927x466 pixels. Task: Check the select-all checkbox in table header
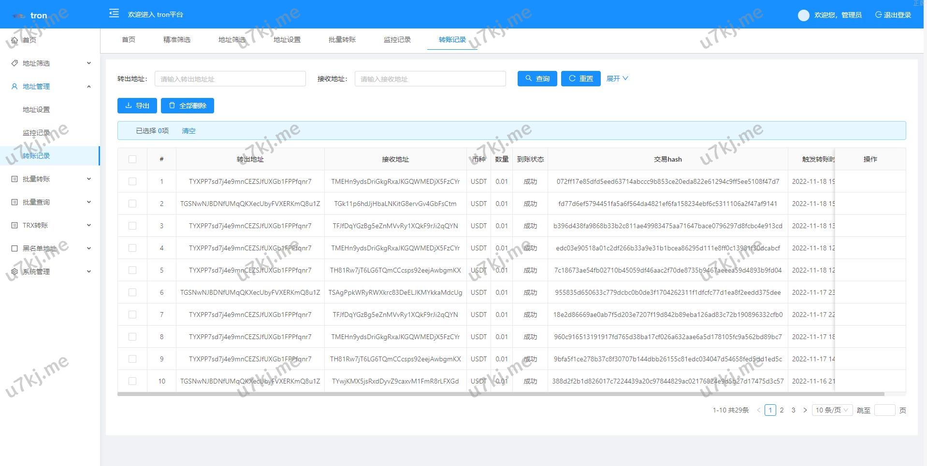point(132,159)
